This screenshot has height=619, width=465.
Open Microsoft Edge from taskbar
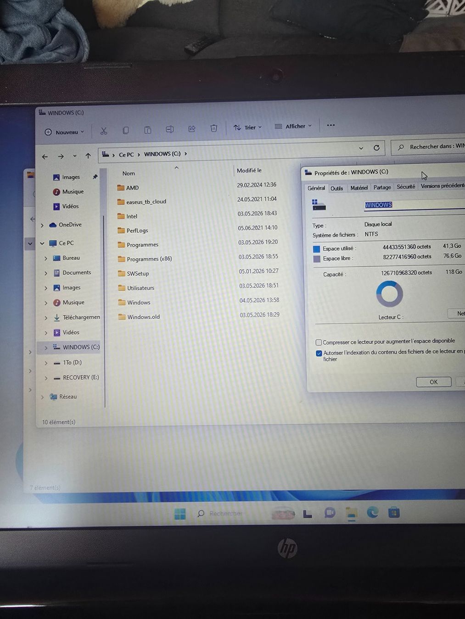click(372, 512)
